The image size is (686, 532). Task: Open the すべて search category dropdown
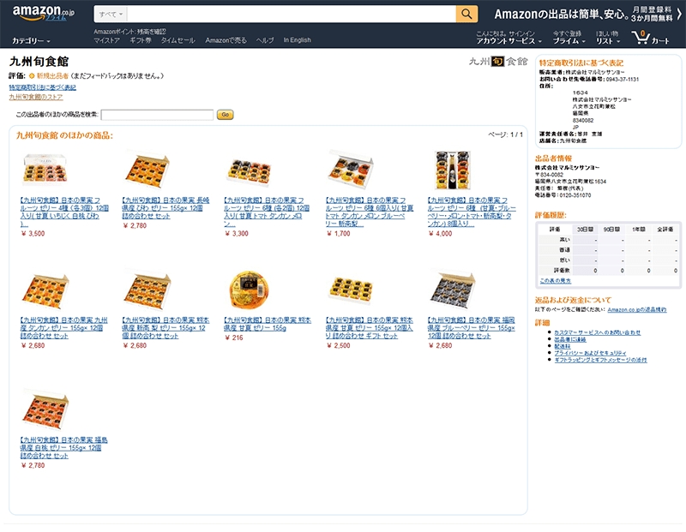pos(111,14)
